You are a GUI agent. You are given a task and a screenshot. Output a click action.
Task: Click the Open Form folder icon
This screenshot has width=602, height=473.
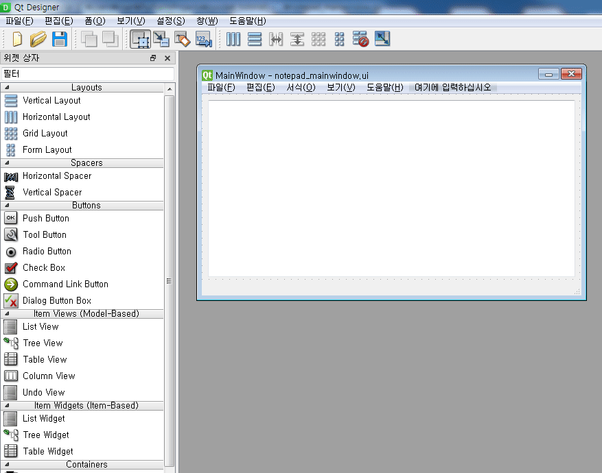(x=38, y=39)
